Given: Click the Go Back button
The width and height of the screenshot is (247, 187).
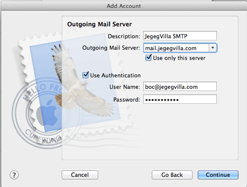Looking at the screenshot, I should pyautogui.click(x=172, y=175).
